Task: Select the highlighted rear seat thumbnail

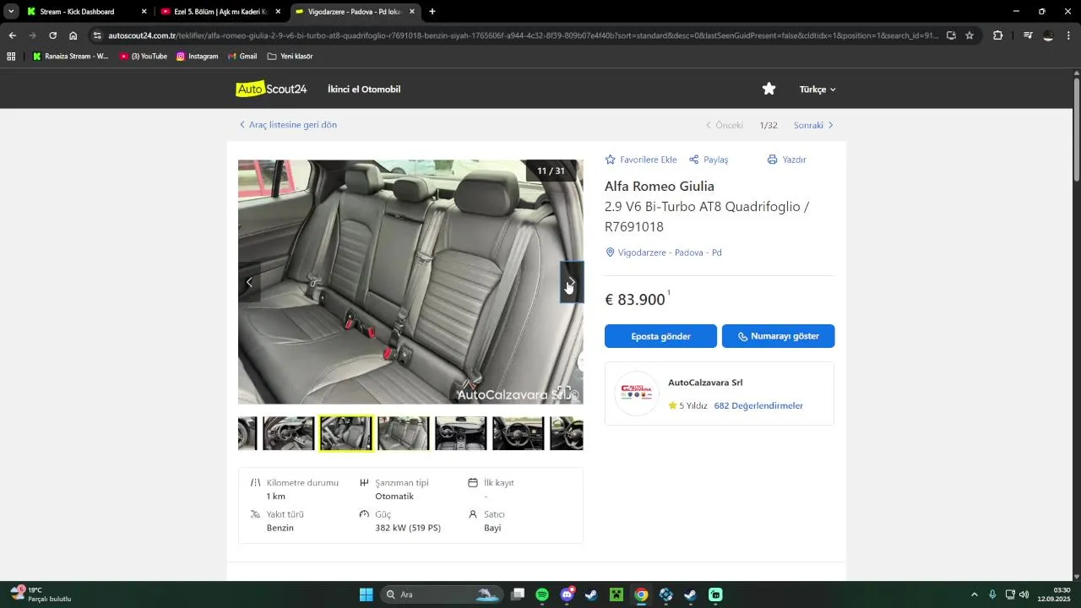Action: click(346, 433)
